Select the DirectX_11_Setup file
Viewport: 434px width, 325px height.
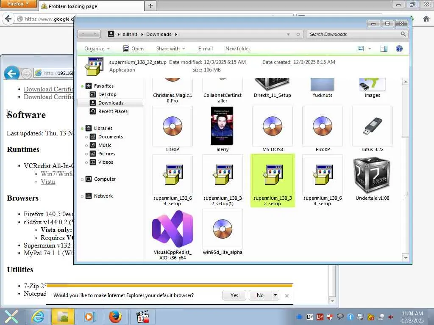click(x=273, y=88)
